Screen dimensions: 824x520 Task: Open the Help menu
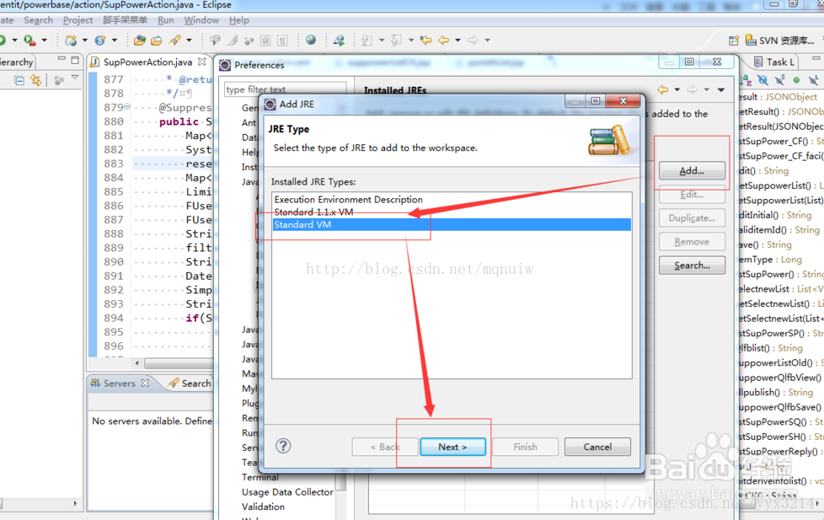click(x=239, y=20)
